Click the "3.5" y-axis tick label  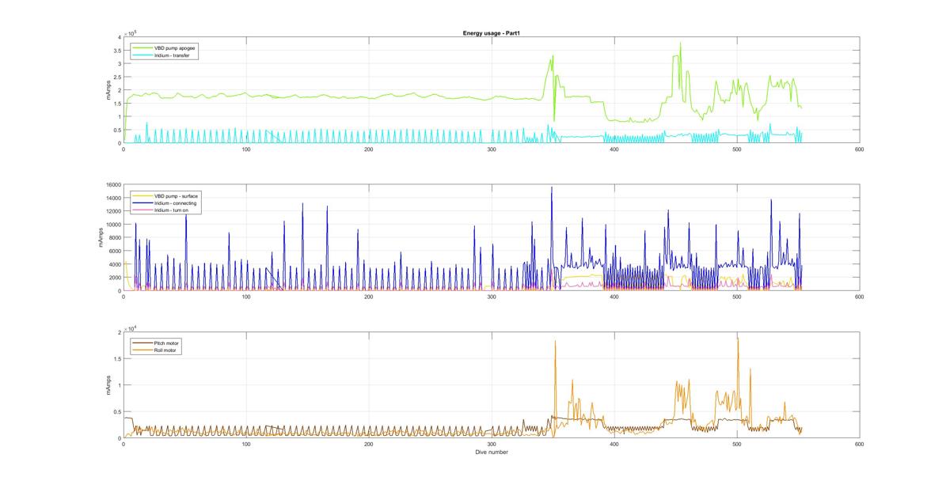click(116, 51)
